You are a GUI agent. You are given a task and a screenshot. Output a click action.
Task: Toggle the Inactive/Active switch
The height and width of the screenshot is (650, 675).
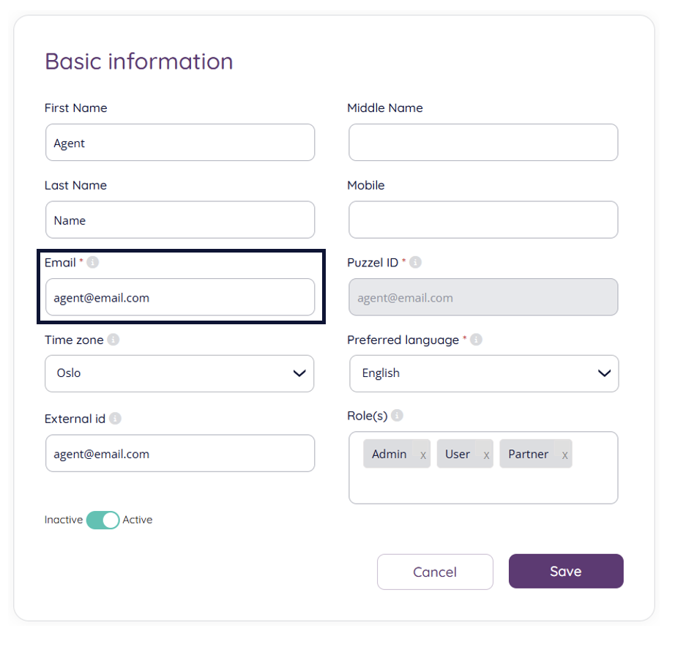102,520
